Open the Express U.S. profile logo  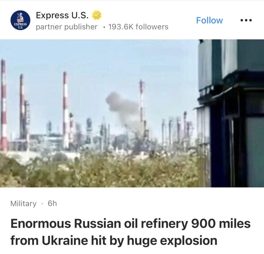pos(20,20)
